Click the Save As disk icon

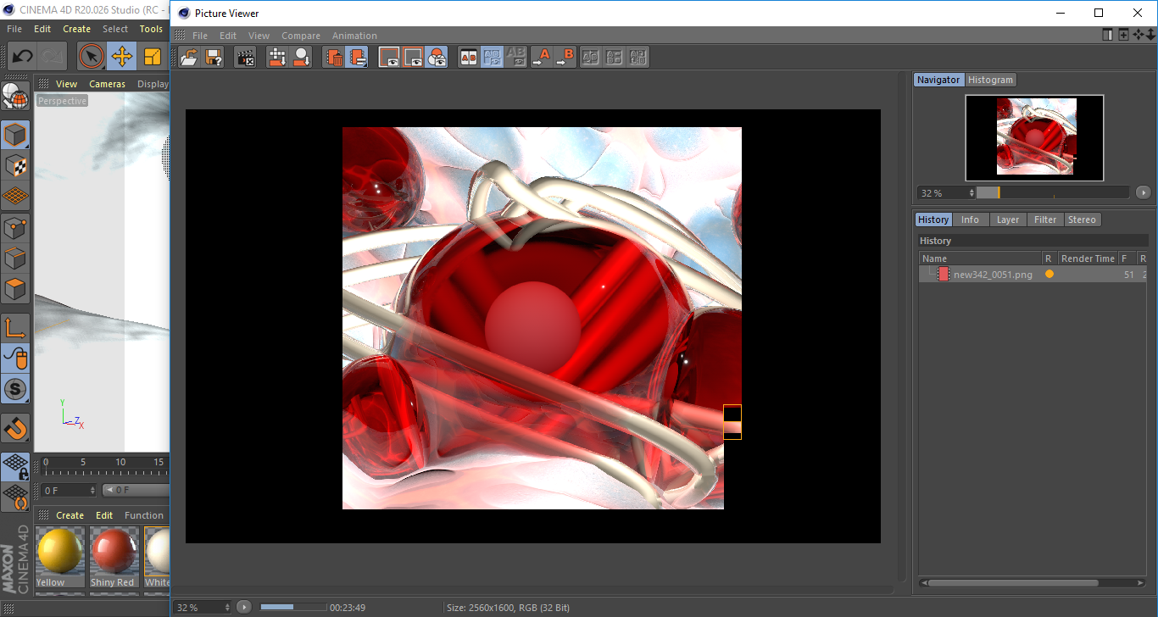pos(214,58)
